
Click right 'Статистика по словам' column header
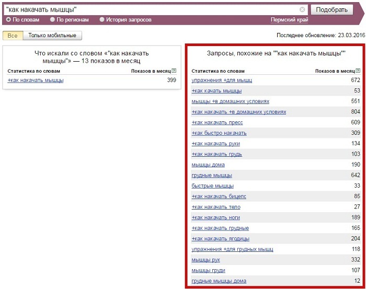pyautogui.click(x=218, y=71)
